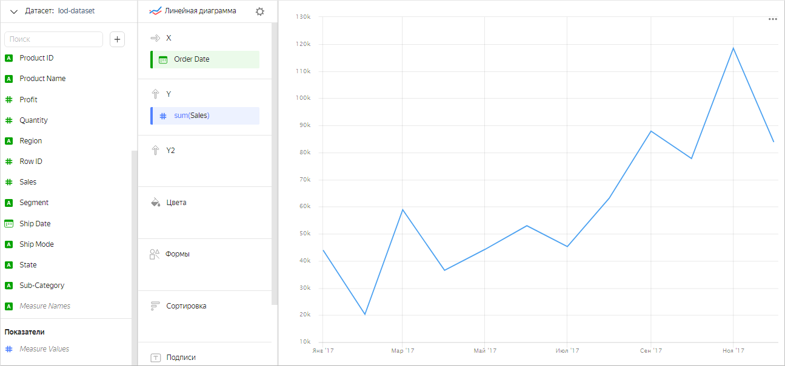Select the Sub-Category dimension

pos(42,286)
